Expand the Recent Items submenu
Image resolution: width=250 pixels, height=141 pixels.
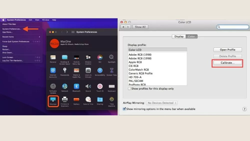21,37
